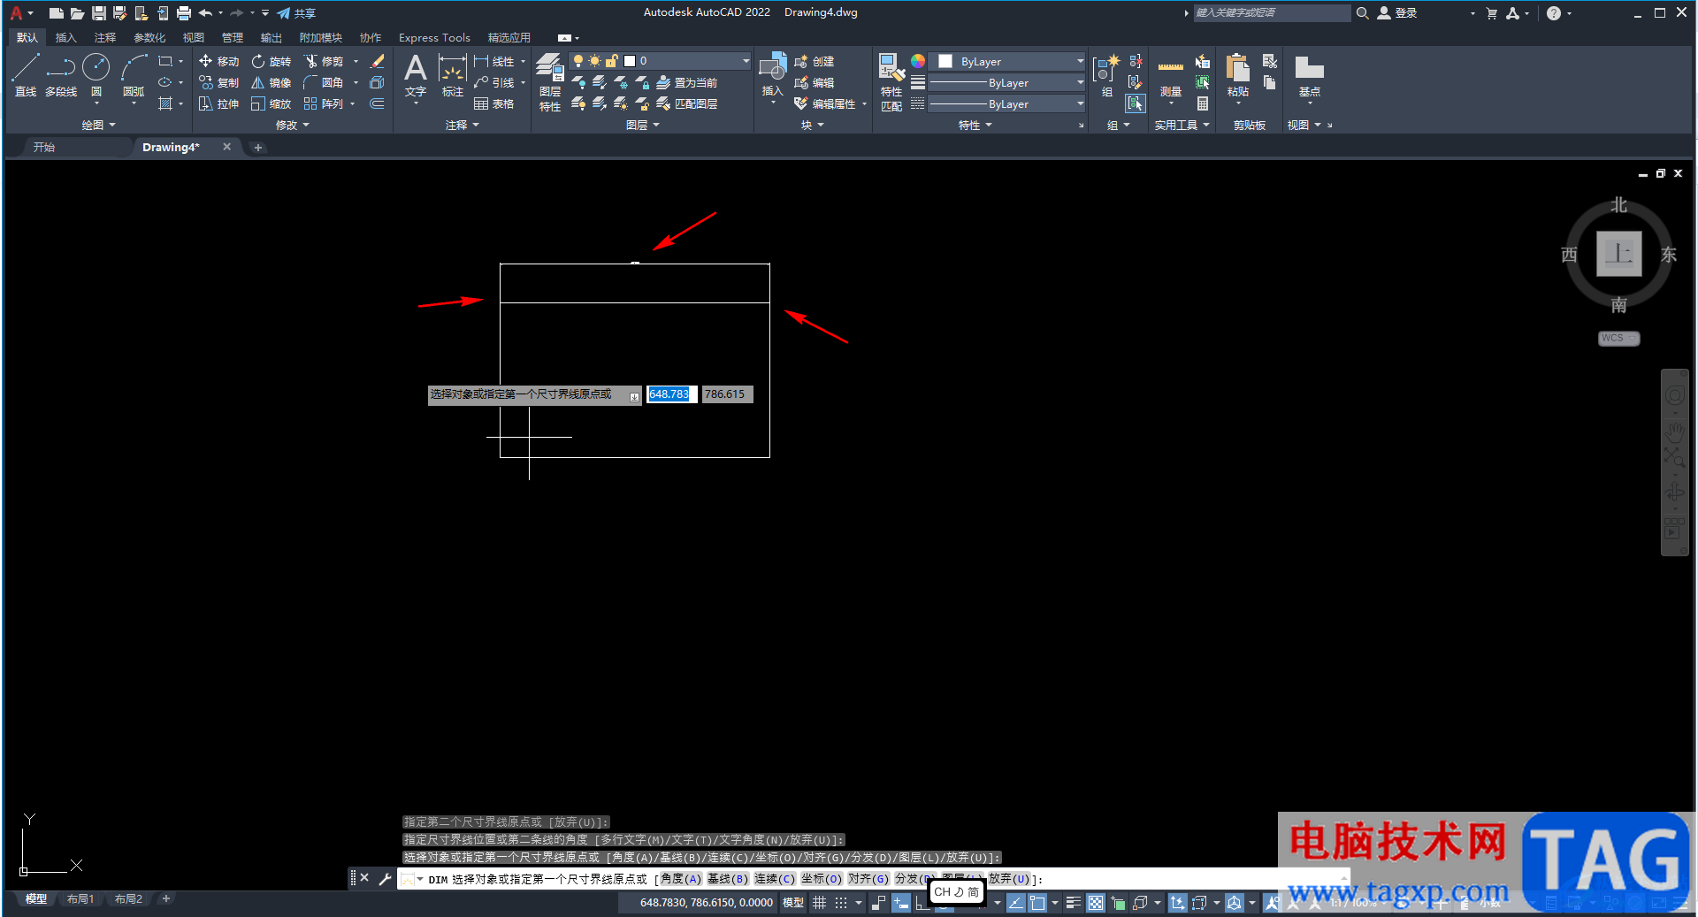Screen dimensions: 1698x917
Task: Expand the Annotation (注释) panel
Action: (x=462, y=125)
